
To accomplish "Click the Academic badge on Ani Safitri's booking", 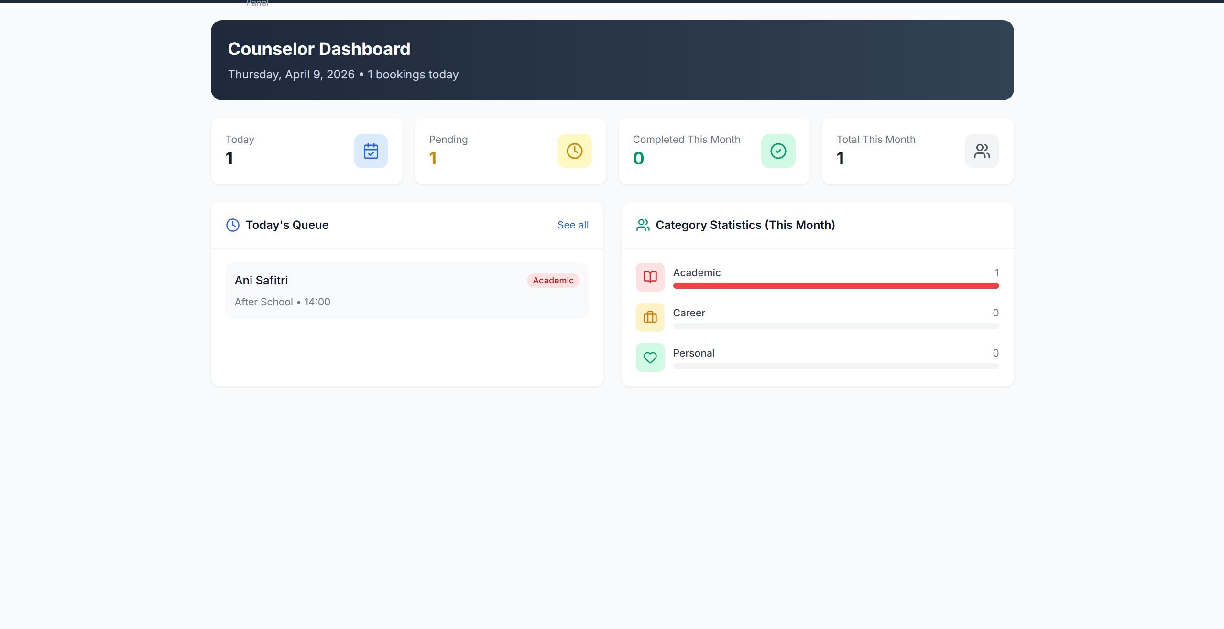I will pyautogui.click(x=553, y=280).
